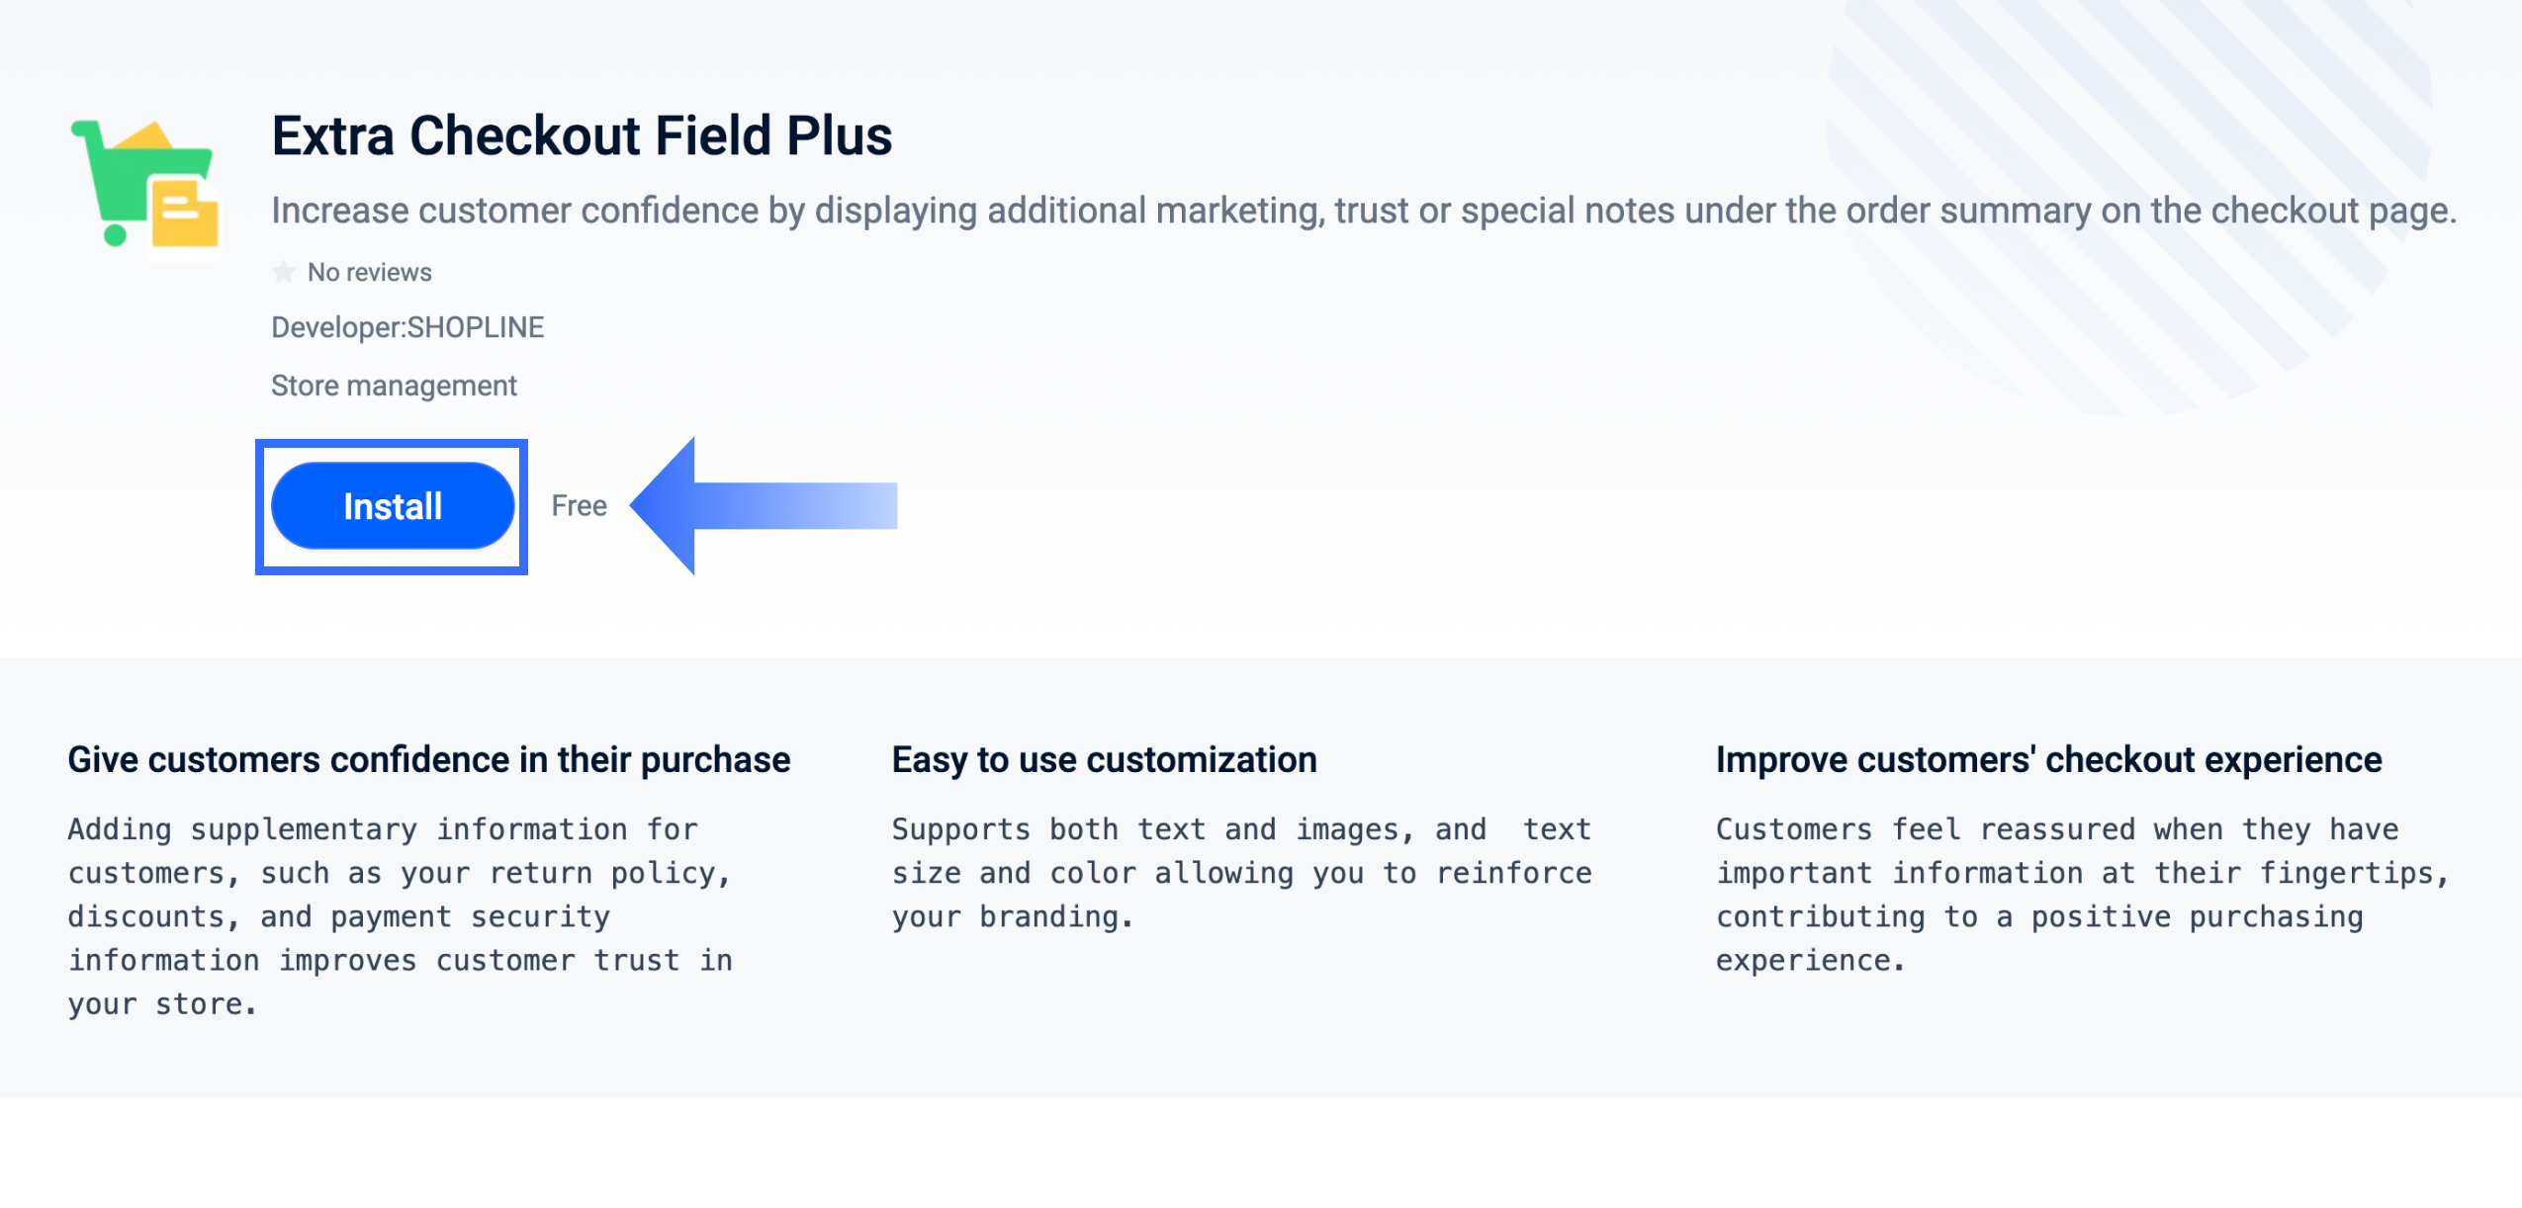The width and height of the screenshot is (2522, 1208).
Task: Click the 'Easy to use customization' heading
Action: [1104, 759]
